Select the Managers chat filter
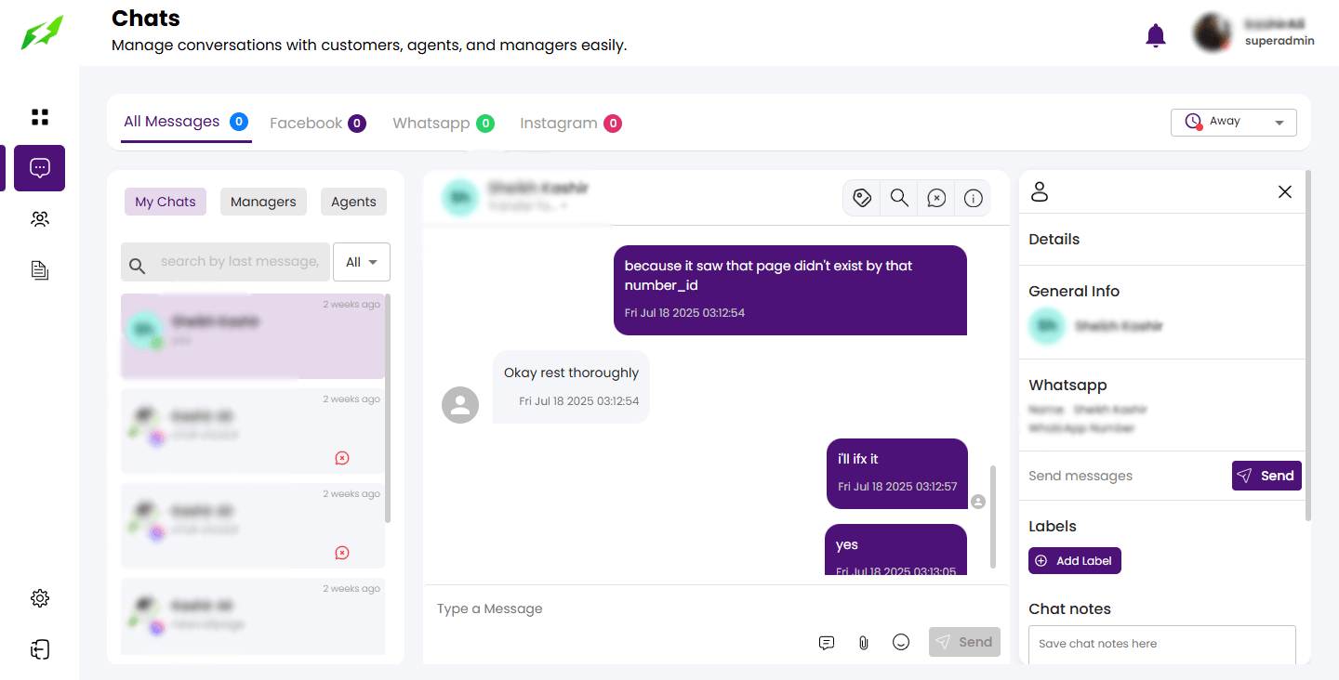The width and height of the screenshot is (1339, 680). click(x=263, y=202)
